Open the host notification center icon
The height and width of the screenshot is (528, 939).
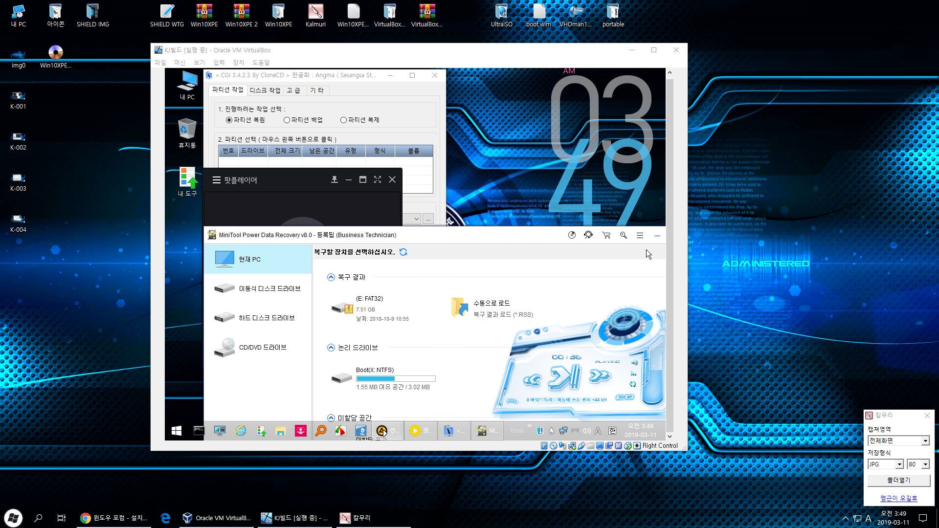(923, 518)
